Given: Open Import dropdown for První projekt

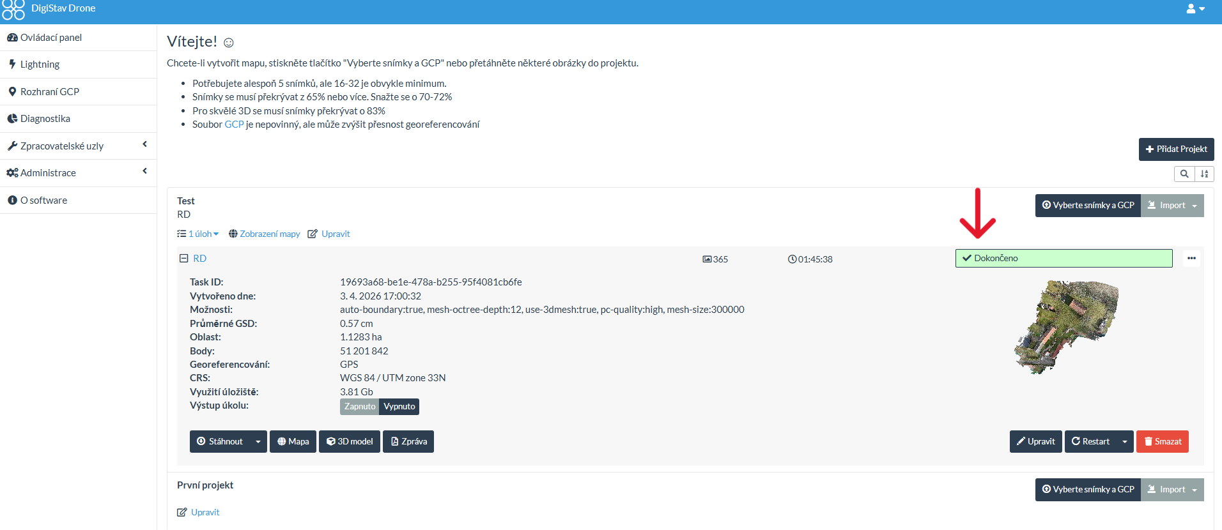Looking at the screenshot, I should click(1172, 490).
